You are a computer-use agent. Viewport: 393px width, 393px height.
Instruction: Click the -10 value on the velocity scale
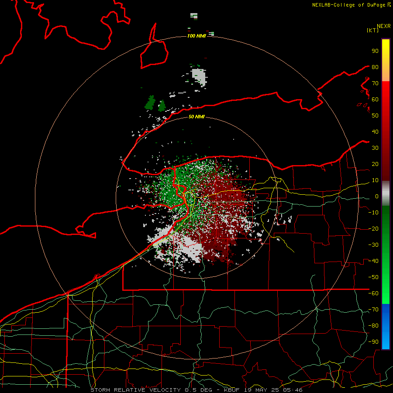(x=373, y=213)
